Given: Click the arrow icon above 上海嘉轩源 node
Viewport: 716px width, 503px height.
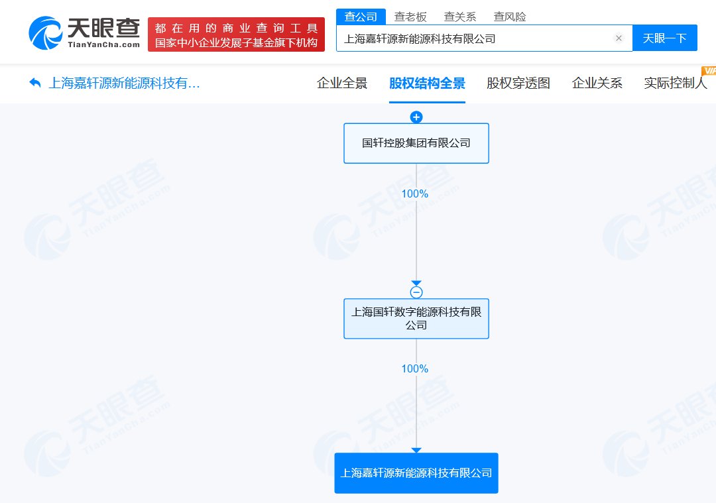Looking at the screenshot, I should pos(416,451).
